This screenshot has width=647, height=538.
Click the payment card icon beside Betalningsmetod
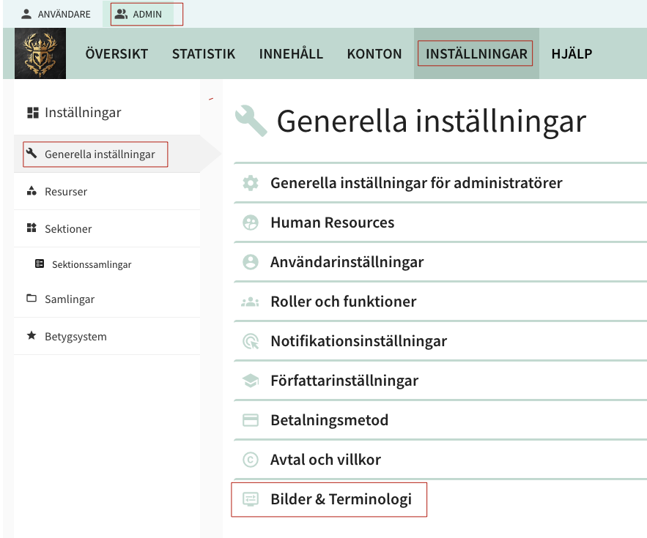click(x=249, y=419)
